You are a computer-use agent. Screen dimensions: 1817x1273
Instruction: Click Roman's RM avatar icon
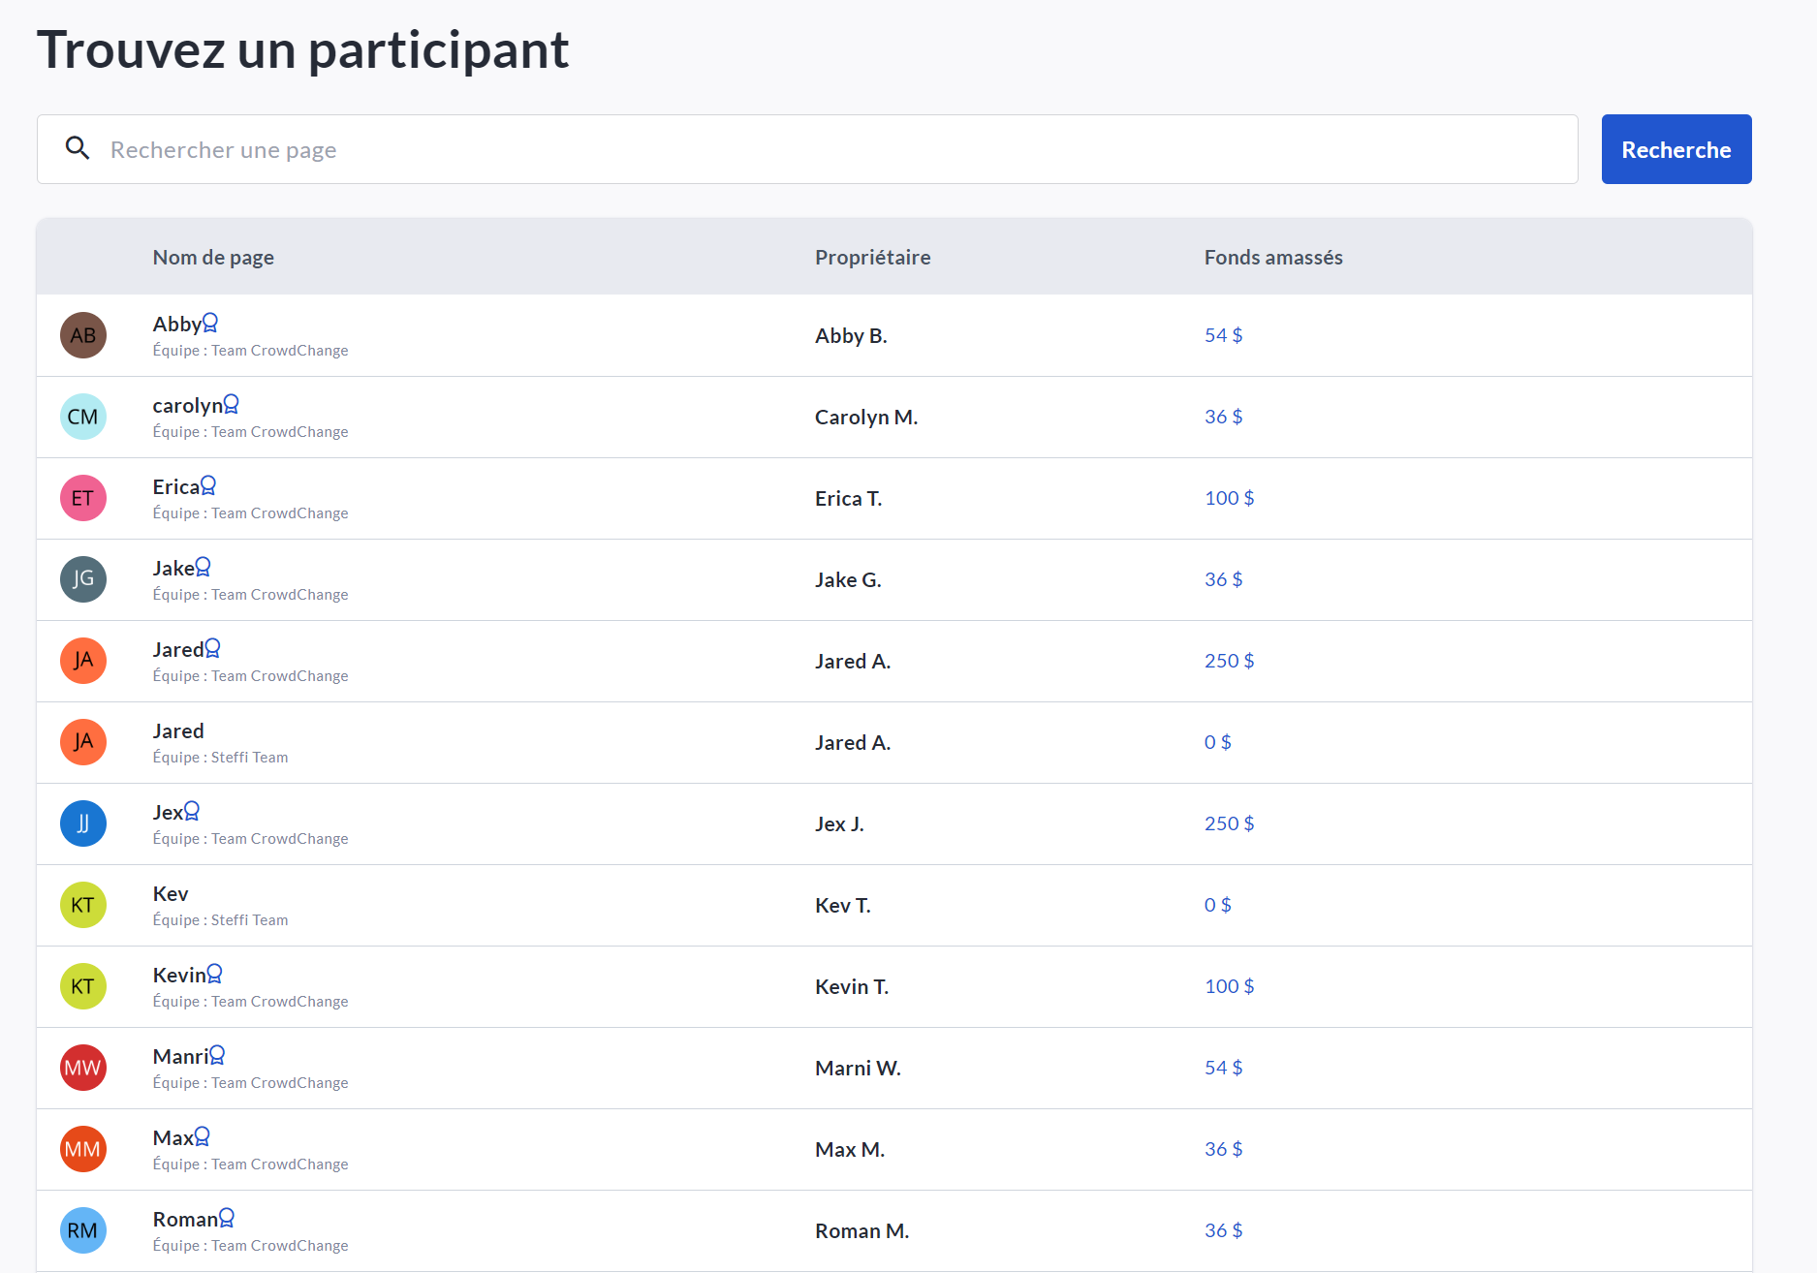click(x=83, y=1230)
